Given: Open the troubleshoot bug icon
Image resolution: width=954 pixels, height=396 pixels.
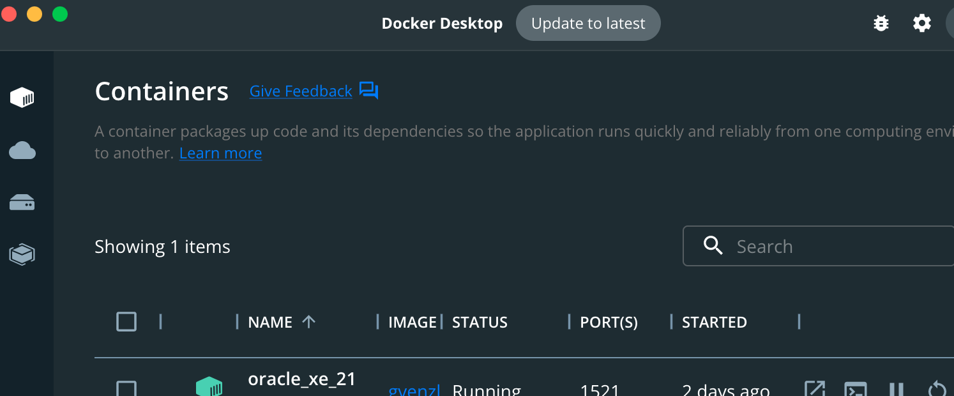Looking at the screenshot, I should coord(881,24).
